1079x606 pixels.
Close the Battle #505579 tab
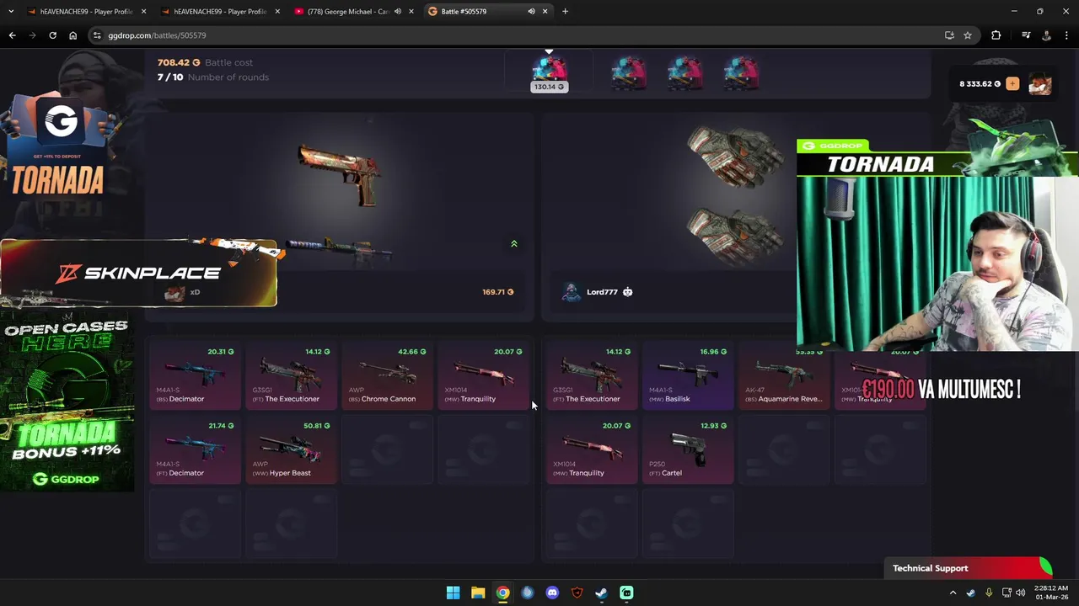click(545, 12)
